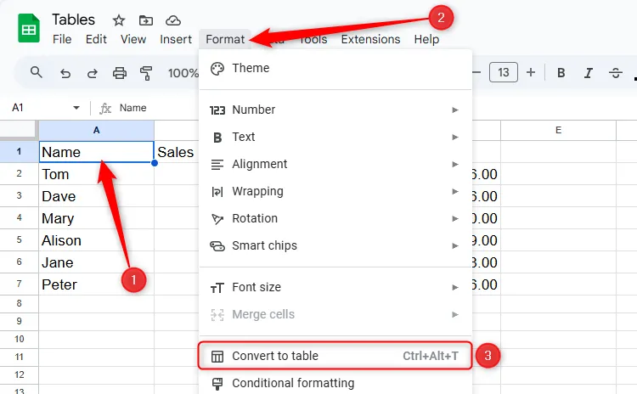637x394 pixels.
Task: Star the Tables document
Action: pos(119,20)
